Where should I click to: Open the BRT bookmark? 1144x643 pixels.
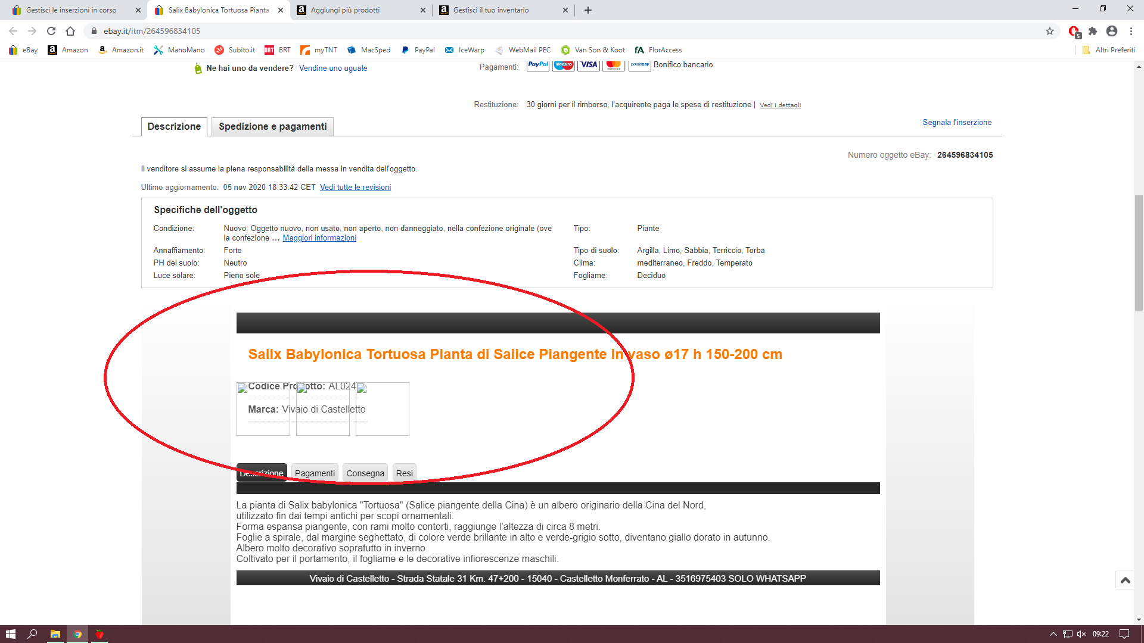coord(278,50)
